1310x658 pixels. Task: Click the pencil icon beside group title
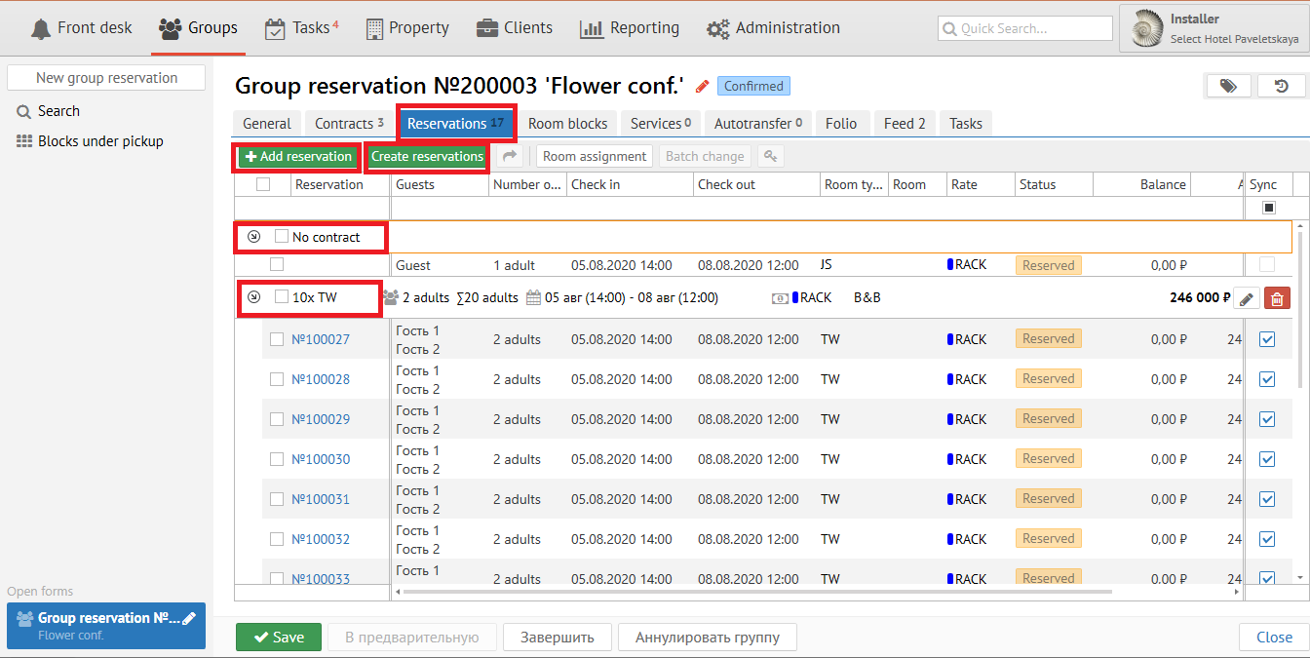coord(702,87)
